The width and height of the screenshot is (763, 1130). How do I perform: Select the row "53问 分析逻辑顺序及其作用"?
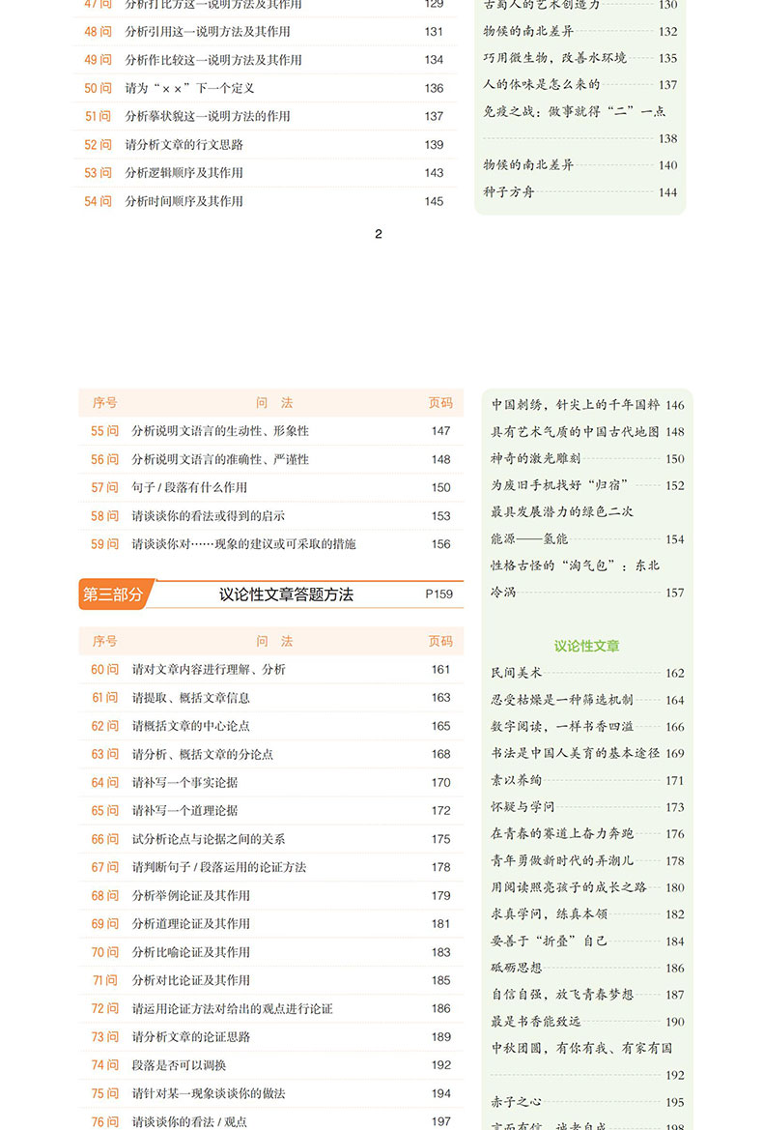[265, 173]
